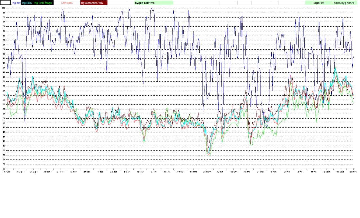Screen dimensions: 360x218
Task: Click the '40' value on the vertical axis
Action: [x=4, y=146]
